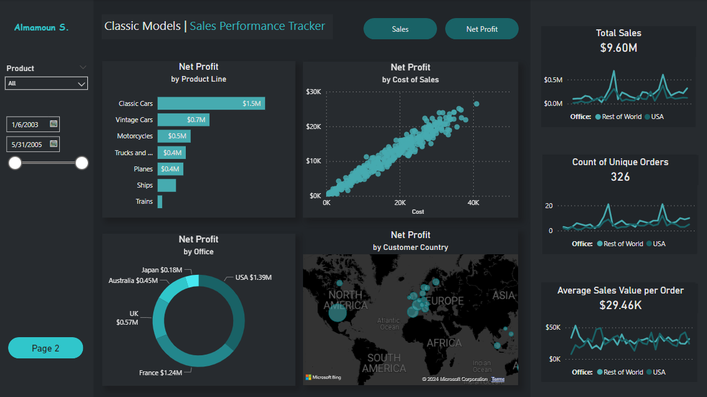Click the USA legend marker under Count of Unique Orders

pyautogui.click(x=648, y=244)
